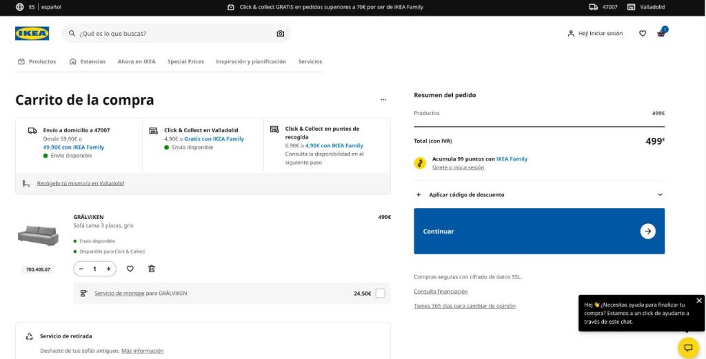Open the chat support yellow button
This screenshot has height=359, width=706.
pyautogui.click(x=687, y=347)
